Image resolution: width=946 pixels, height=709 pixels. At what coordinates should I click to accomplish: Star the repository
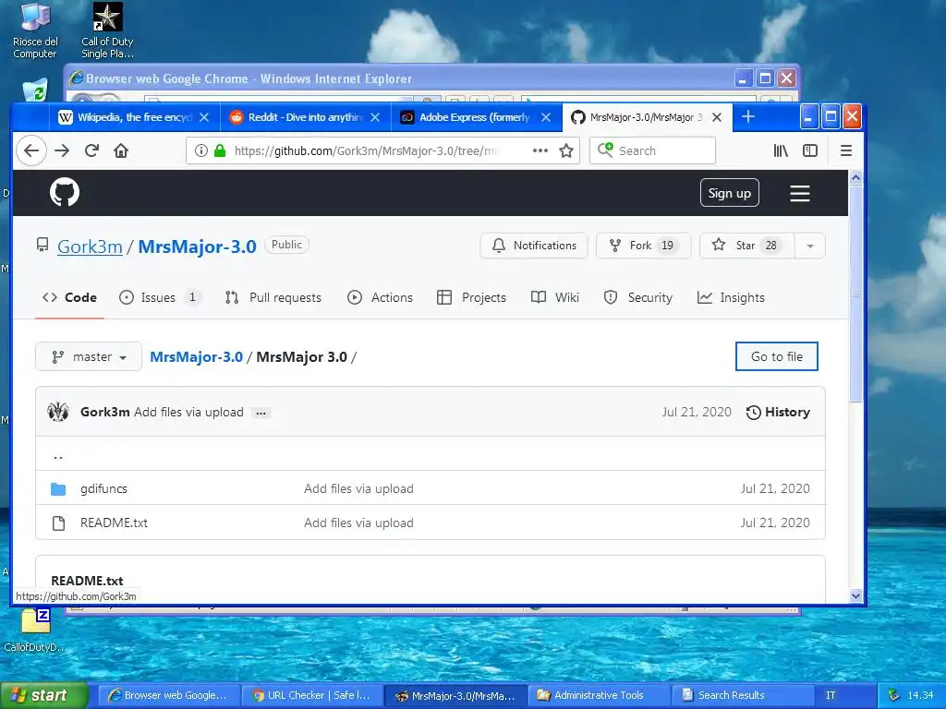pyautogui.click(x=746, y=246)
